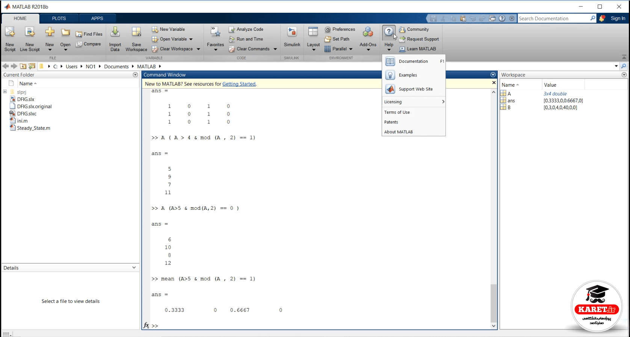Screen dimensions: 630x337
Task: Select Examples in Help menu
Action: 414,75
